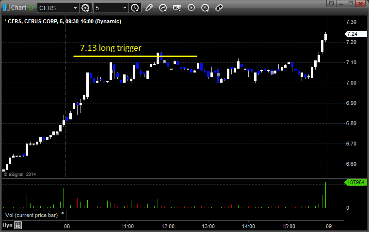Click the 7.10 price axis label
369x232 pixels.
click(351, 62)
